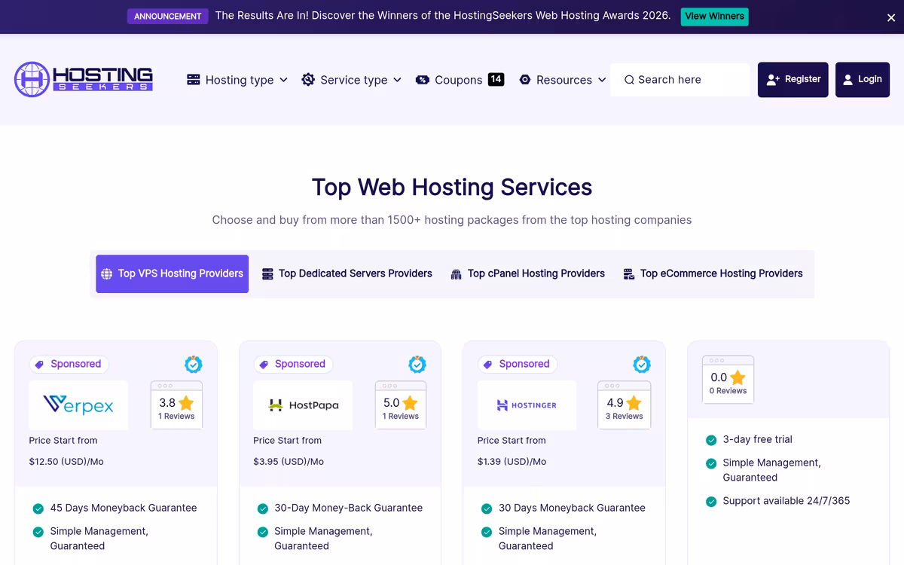Viewport: 904px width, 565px height.
Task: Open the Hostinger logo thumbnail
Action: 527,405
